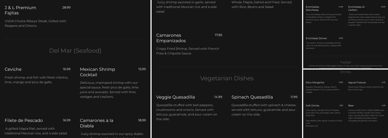Click the Fajitas section heading
Screen dimensions: 388x138
tap(345, 62)
